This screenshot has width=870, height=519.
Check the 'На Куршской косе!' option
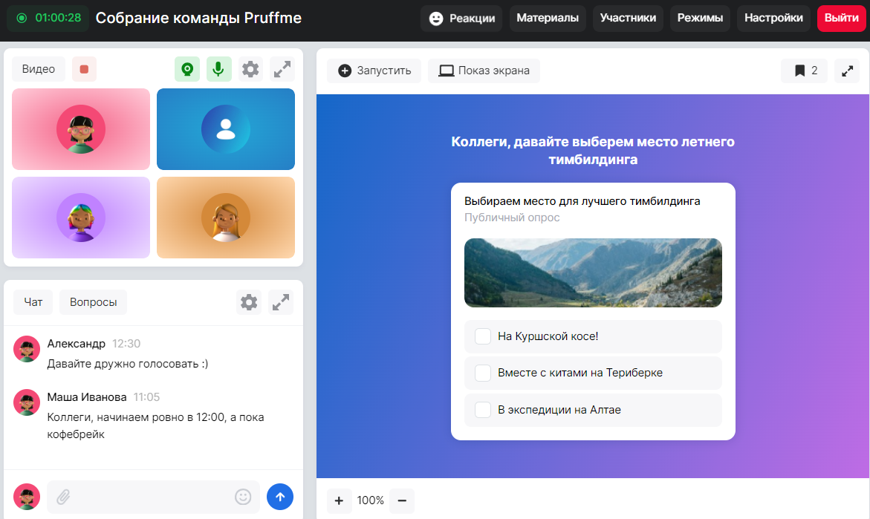click(483, 336)
